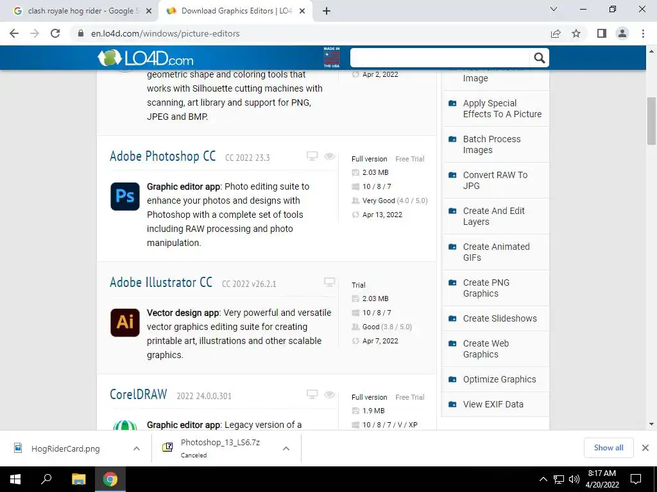Viewport: 657px width, 492px height.
Task: Click the Made in USA flag badge
Action: (x=332, y=57)
